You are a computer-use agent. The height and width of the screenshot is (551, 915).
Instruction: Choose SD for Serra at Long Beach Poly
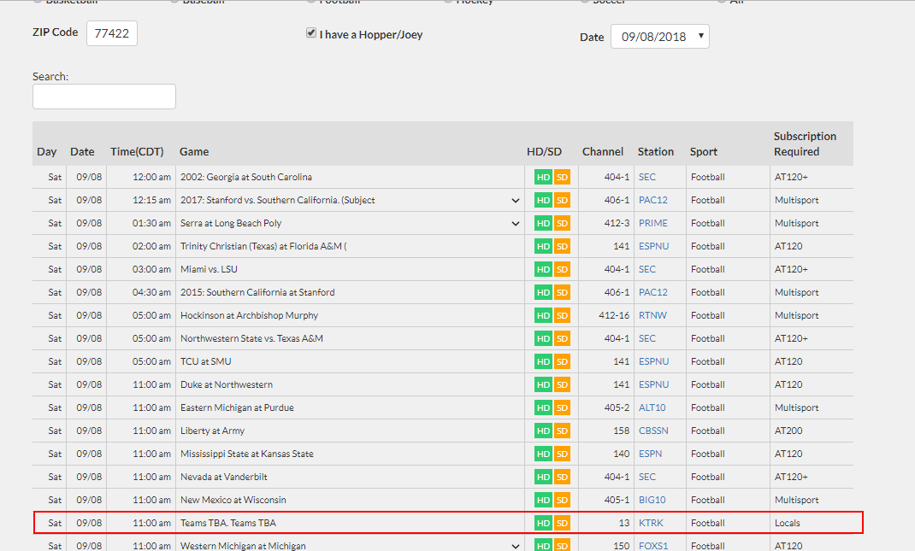click(562, 223)
